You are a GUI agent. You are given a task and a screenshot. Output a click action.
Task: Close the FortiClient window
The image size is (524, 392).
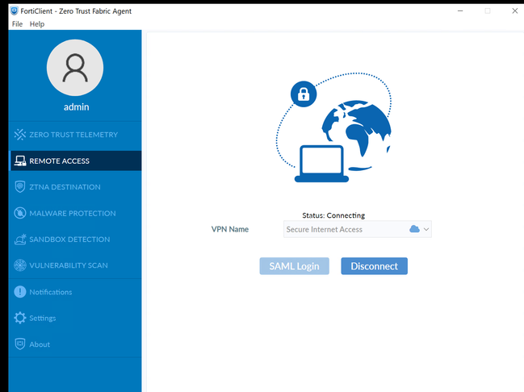(x=515, y=11)
